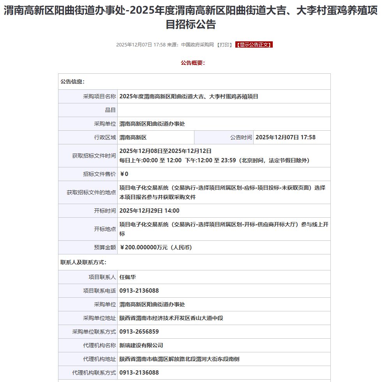
Task: Select project contact name 任佩华
Action: pos(127,277)
